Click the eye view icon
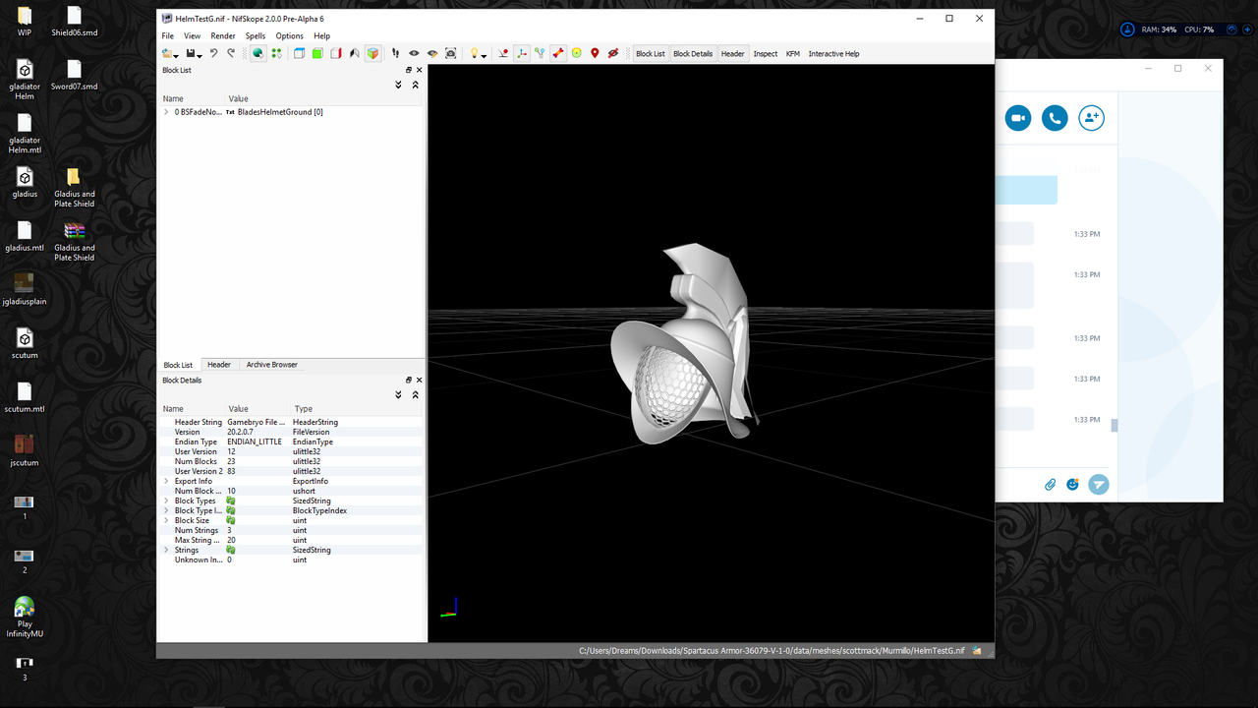The height and width of the screenshot is (708, 1258). [x=414, y=53]
